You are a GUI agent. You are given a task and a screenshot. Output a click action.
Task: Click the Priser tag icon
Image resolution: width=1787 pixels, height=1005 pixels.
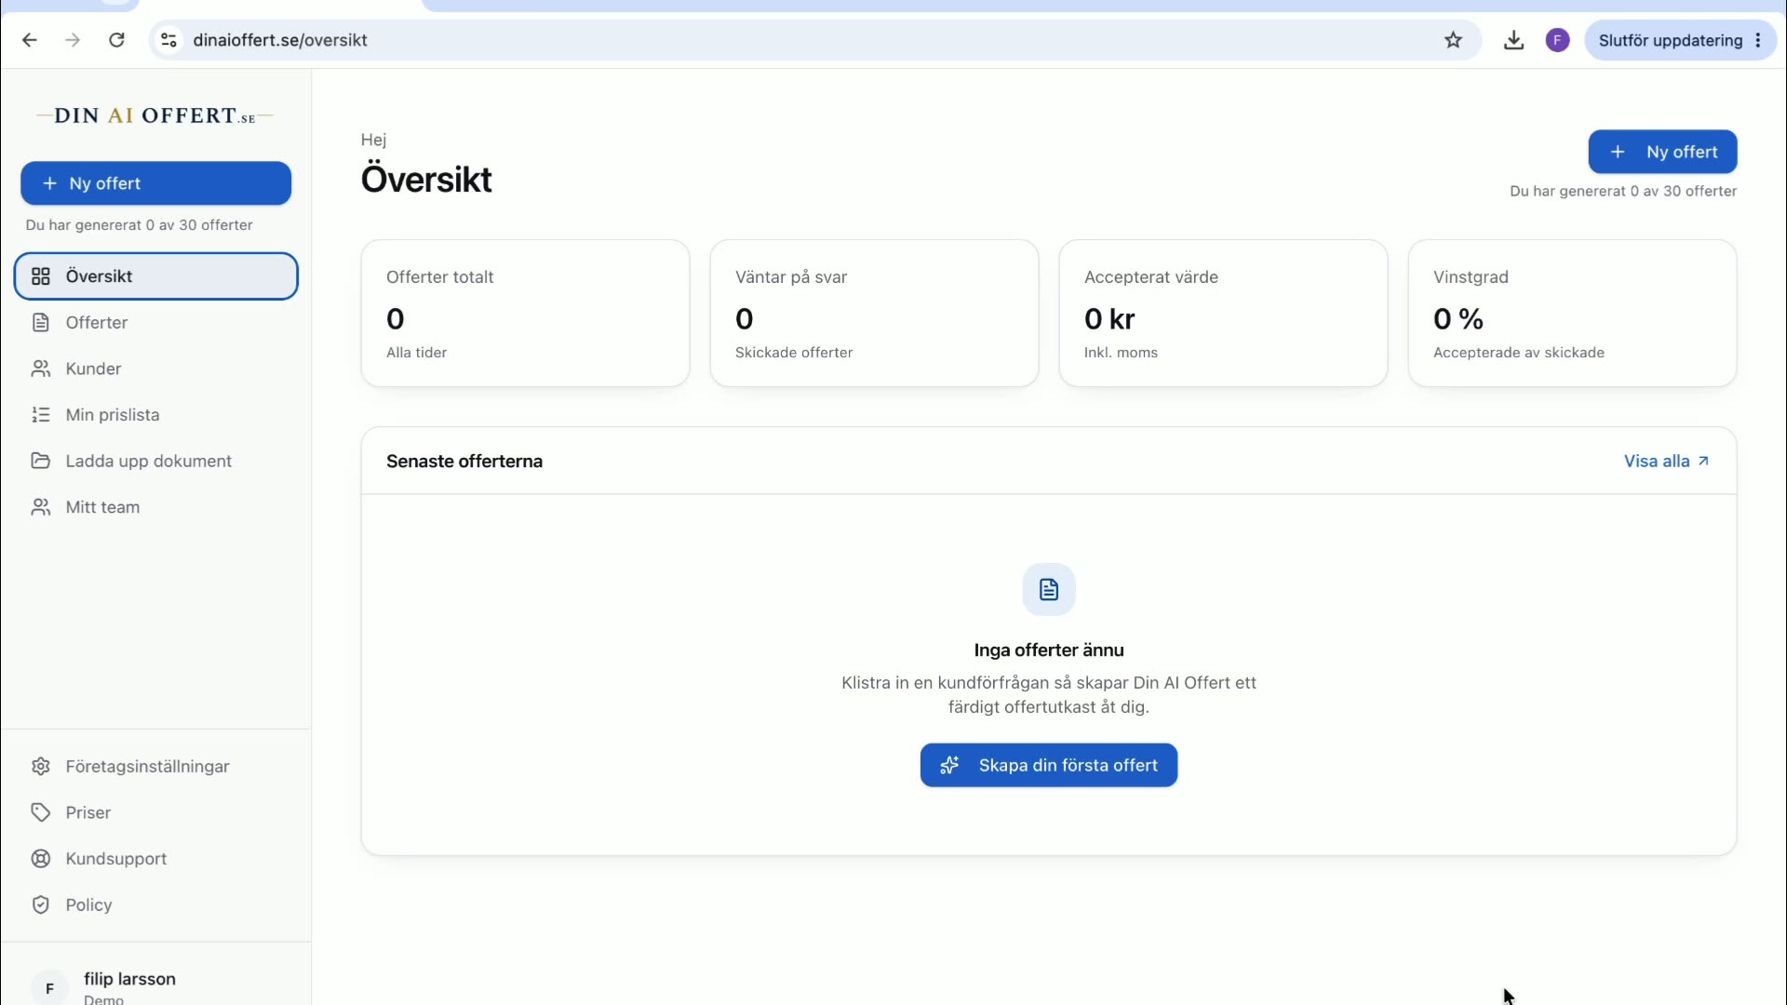pyautogui.click(x=41, y=812)
